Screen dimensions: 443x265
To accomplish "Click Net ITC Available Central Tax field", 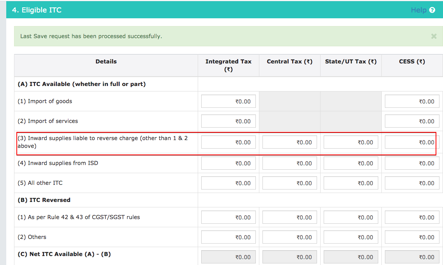I will (290, 257).
